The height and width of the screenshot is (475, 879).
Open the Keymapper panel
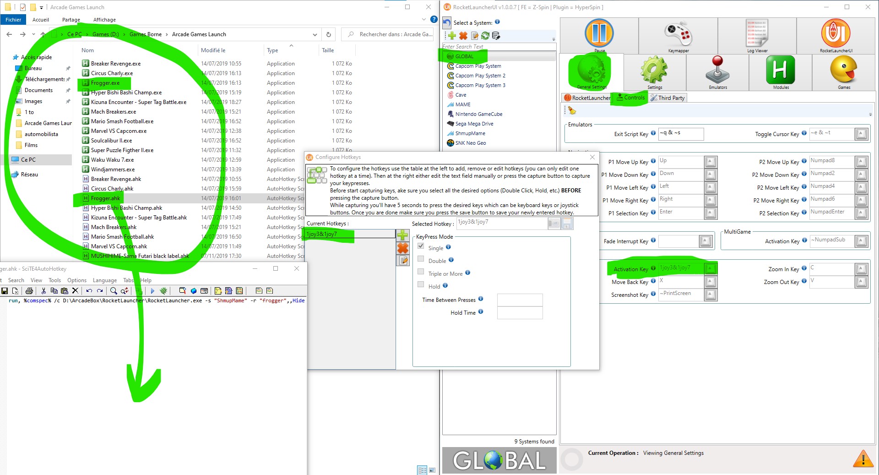pos(678,36)
